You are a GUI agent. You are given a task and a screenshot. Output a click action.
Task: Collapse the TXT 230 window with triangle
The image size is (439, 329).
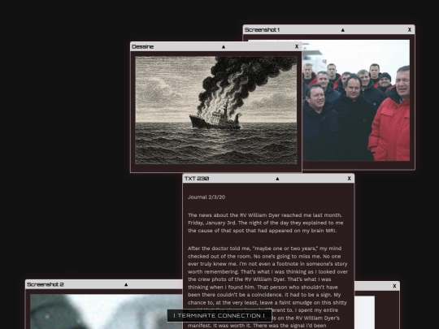277,179
